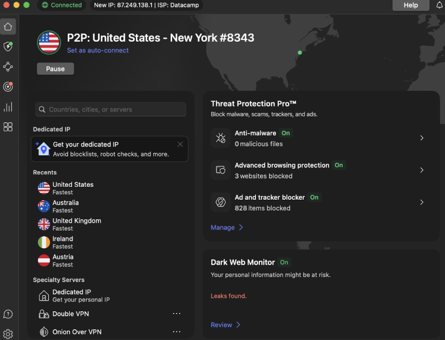
Task: Open Onion Over VPN more options dots
Action: (x=176, y=331)
